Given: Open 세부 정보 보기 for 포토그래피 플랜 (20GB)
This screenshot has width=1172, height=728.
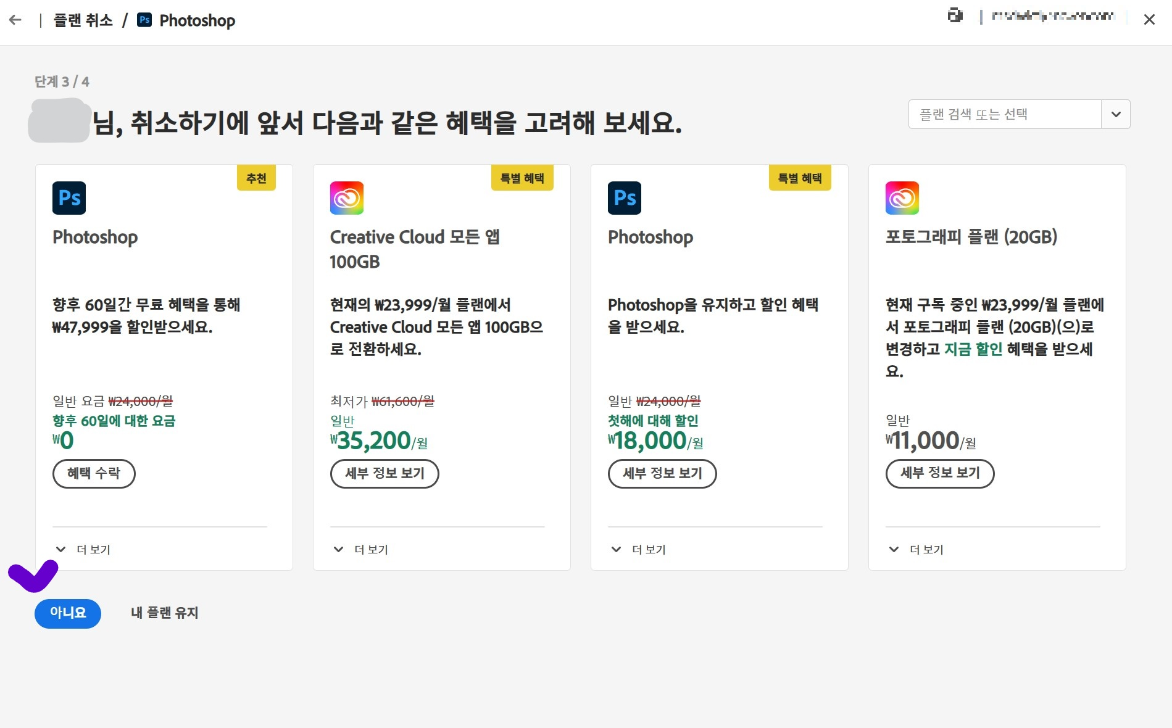Looking at the screenshot, I should pyautogui.click(x=940, y=474).
